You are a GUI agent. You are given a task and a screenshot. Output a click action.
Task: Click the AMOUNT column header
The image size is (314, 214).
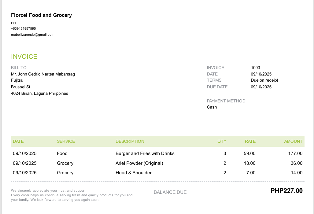coord(293,142)
